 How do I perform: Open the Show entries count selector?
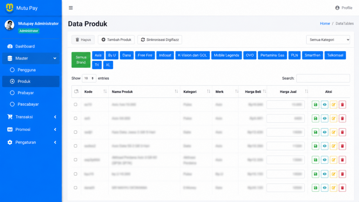pyautogui.click(x=89, y=78)
